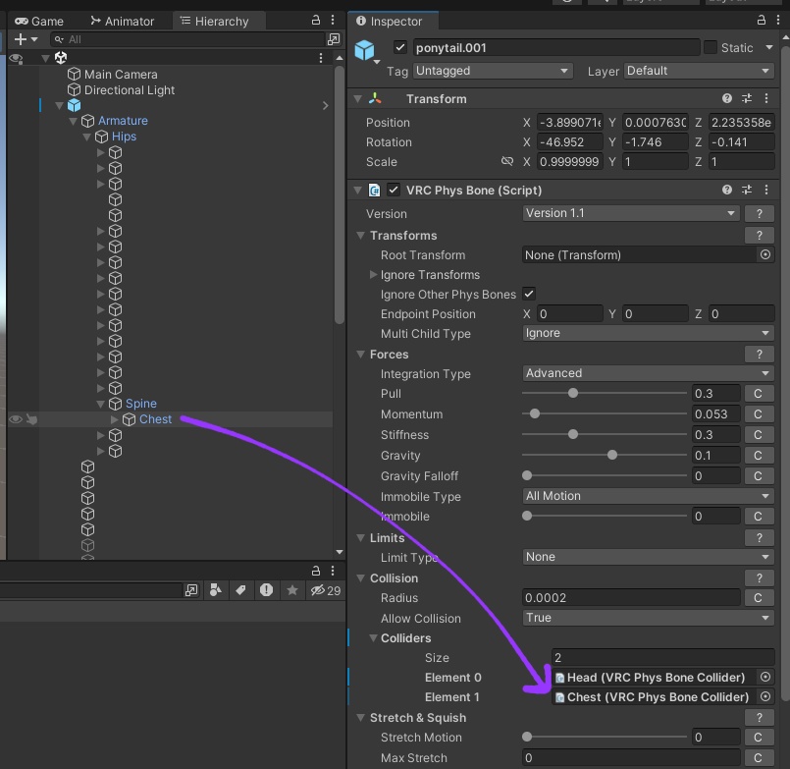790x769 pixels.
Task: Open the Transform component presets icon
Action: click(747, 98)
